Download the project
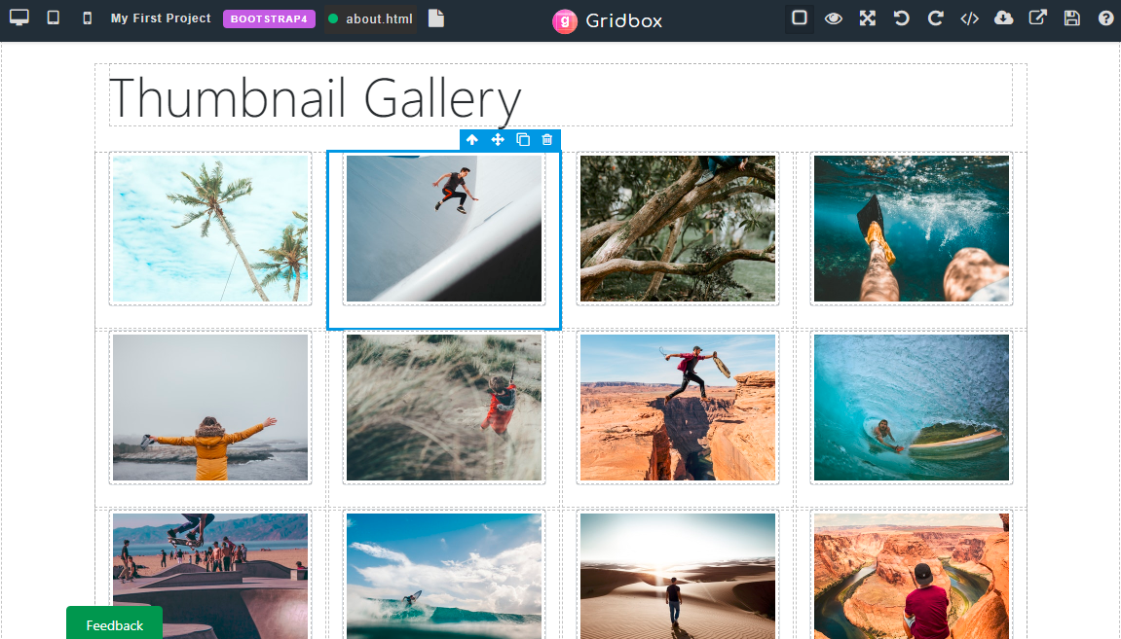 tap(1004, 18)
